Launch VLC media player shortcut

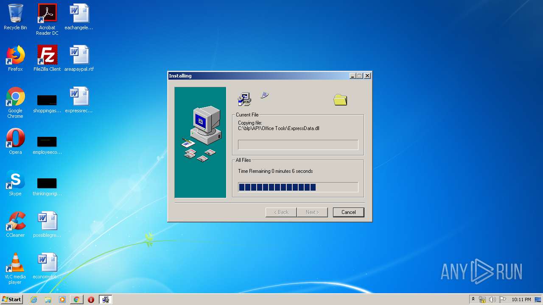[15, 269]
